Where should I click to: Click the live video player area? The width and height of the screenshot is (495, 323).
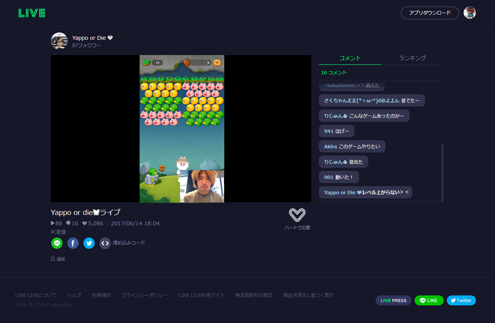tap(181, 129)
